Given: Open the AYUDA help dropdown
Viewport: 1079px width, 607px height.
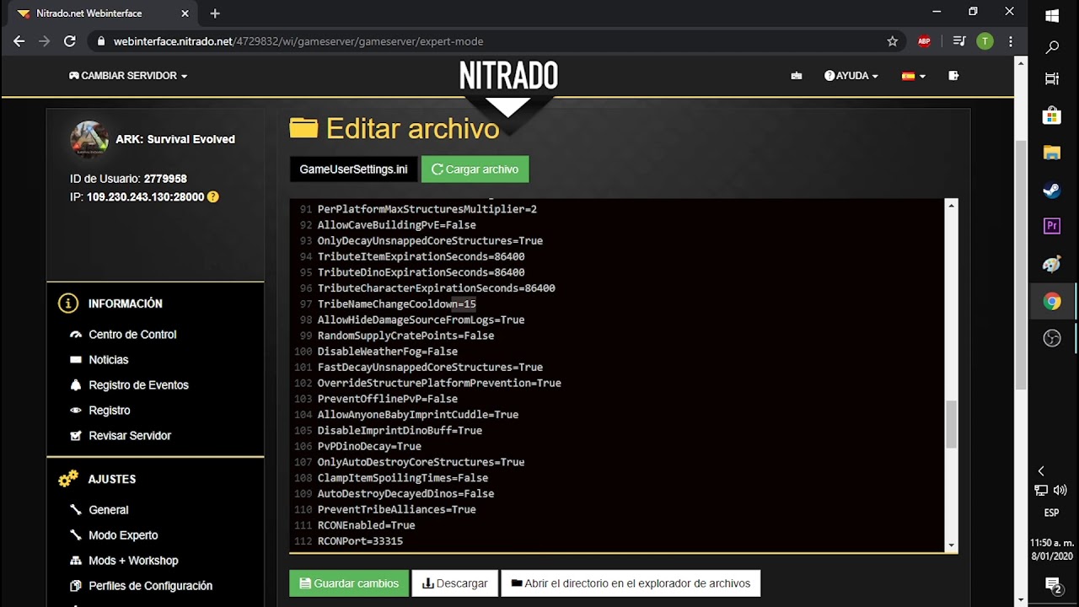Looking at the screenshot, I should [851, 76].
